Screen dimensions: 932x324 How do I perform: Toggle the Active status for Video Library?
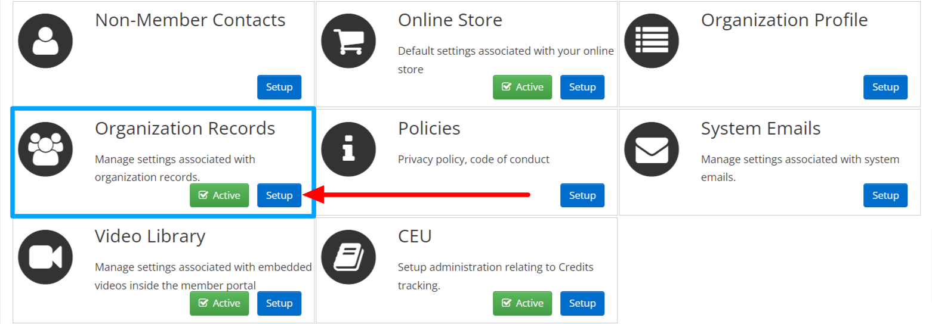tap(220, 303)
